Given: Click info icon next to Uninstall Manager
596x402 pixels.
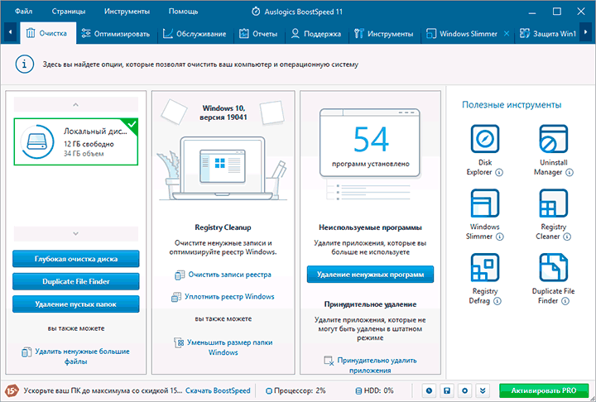Looking at the screenshot, I should [569, 173].
